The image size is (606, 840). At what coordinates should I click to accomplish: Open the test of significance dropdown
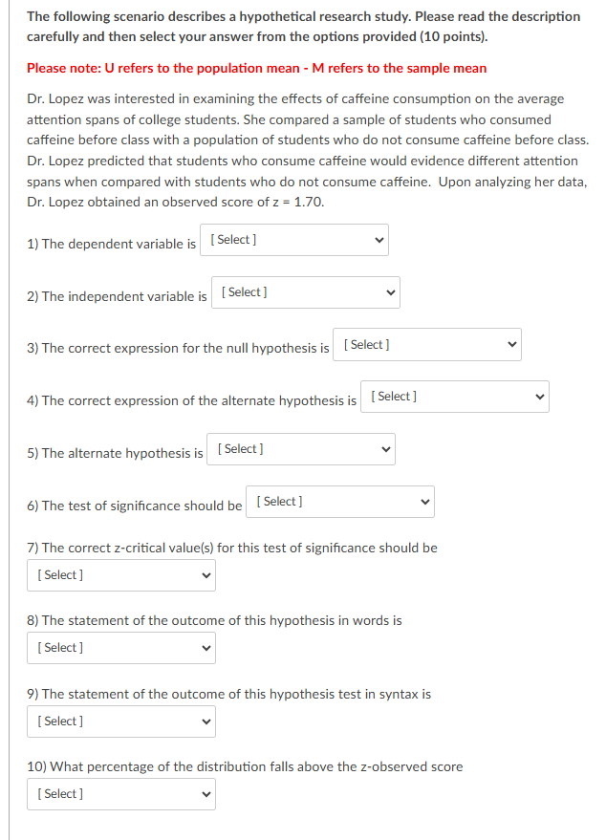click(339, 501)
